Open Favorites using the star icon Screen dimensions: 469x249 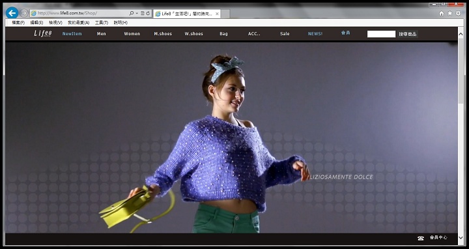coord(450,13)
